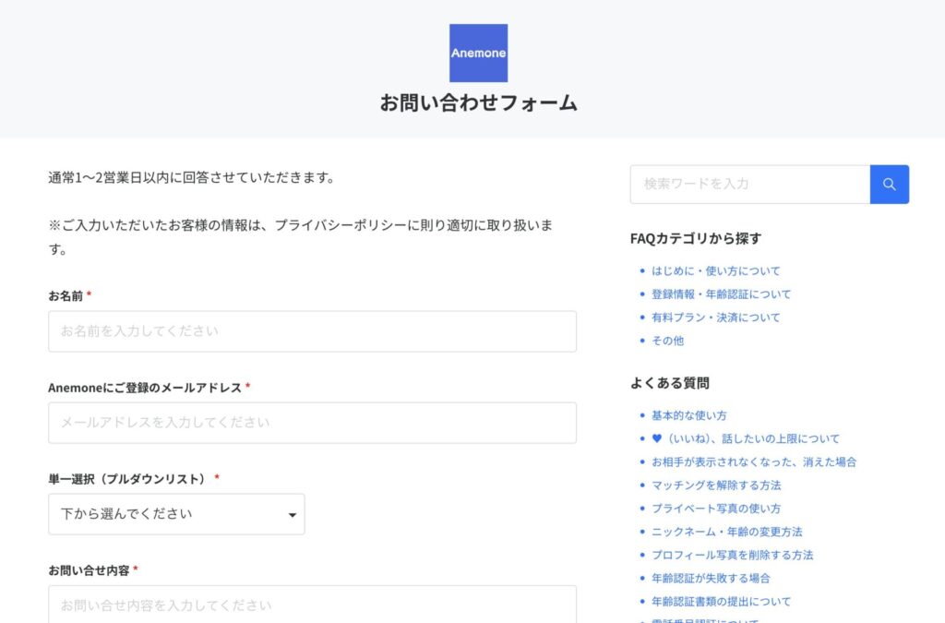The height and width of the screenshot is (623, 945).
Task: Click the その他 FAQ category
Action: [x=667, y=340]
